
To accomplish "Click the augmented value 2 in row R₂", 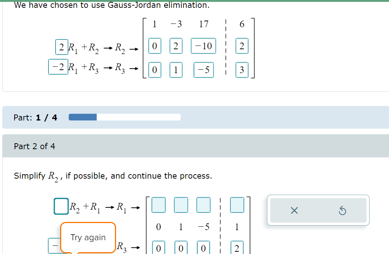I will pos(242,46).
